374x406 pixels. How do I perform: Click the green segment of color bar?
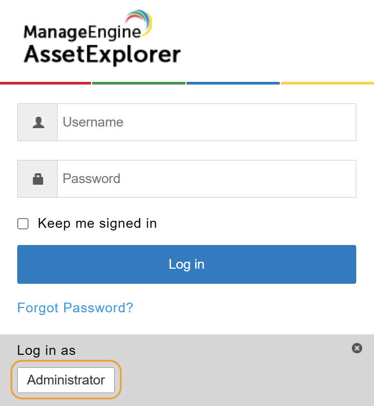click(139, 83)
